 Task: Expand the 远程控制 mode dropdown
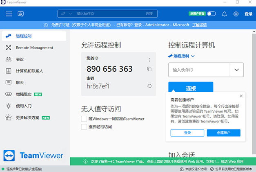181,56
